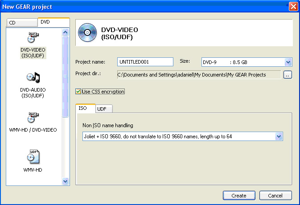Click the Cancel button
This screenshot has width=300, height=205.
point(275,196)
